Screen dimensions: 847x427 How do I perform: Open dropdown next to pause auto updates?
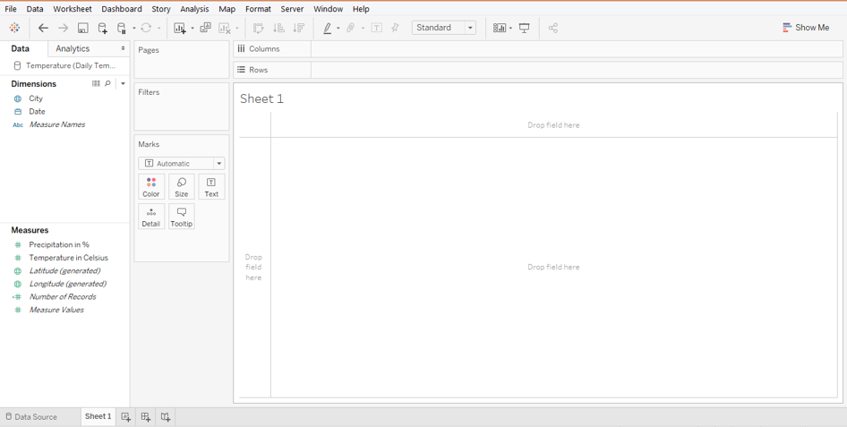134,28
